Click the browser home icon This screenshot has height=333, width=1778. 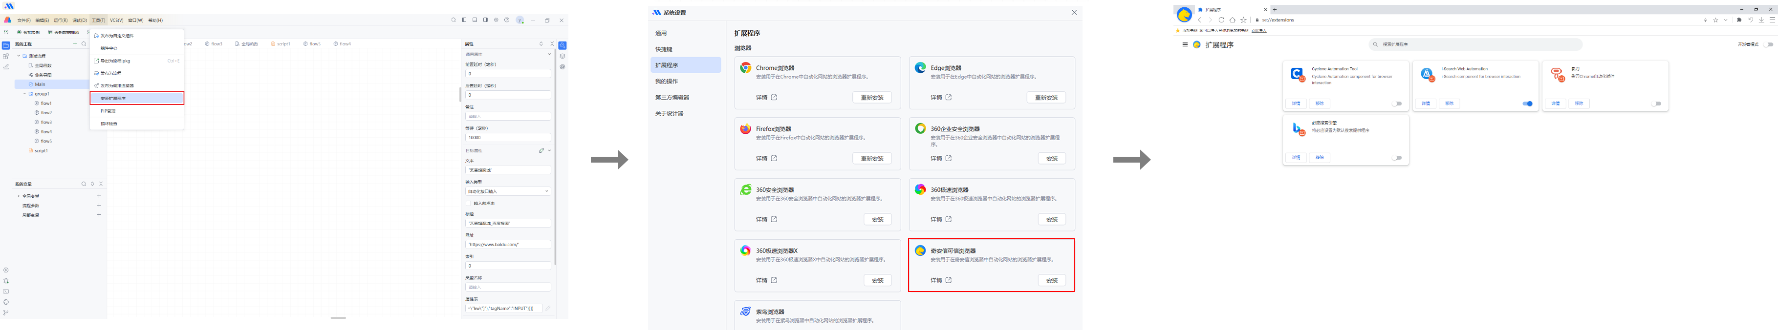[x=1232, y=20]
